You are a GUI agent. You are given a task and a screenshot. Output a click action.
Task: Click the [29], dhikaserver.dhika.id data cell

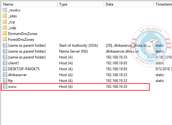pyautogui.click(x=128, y=45)
